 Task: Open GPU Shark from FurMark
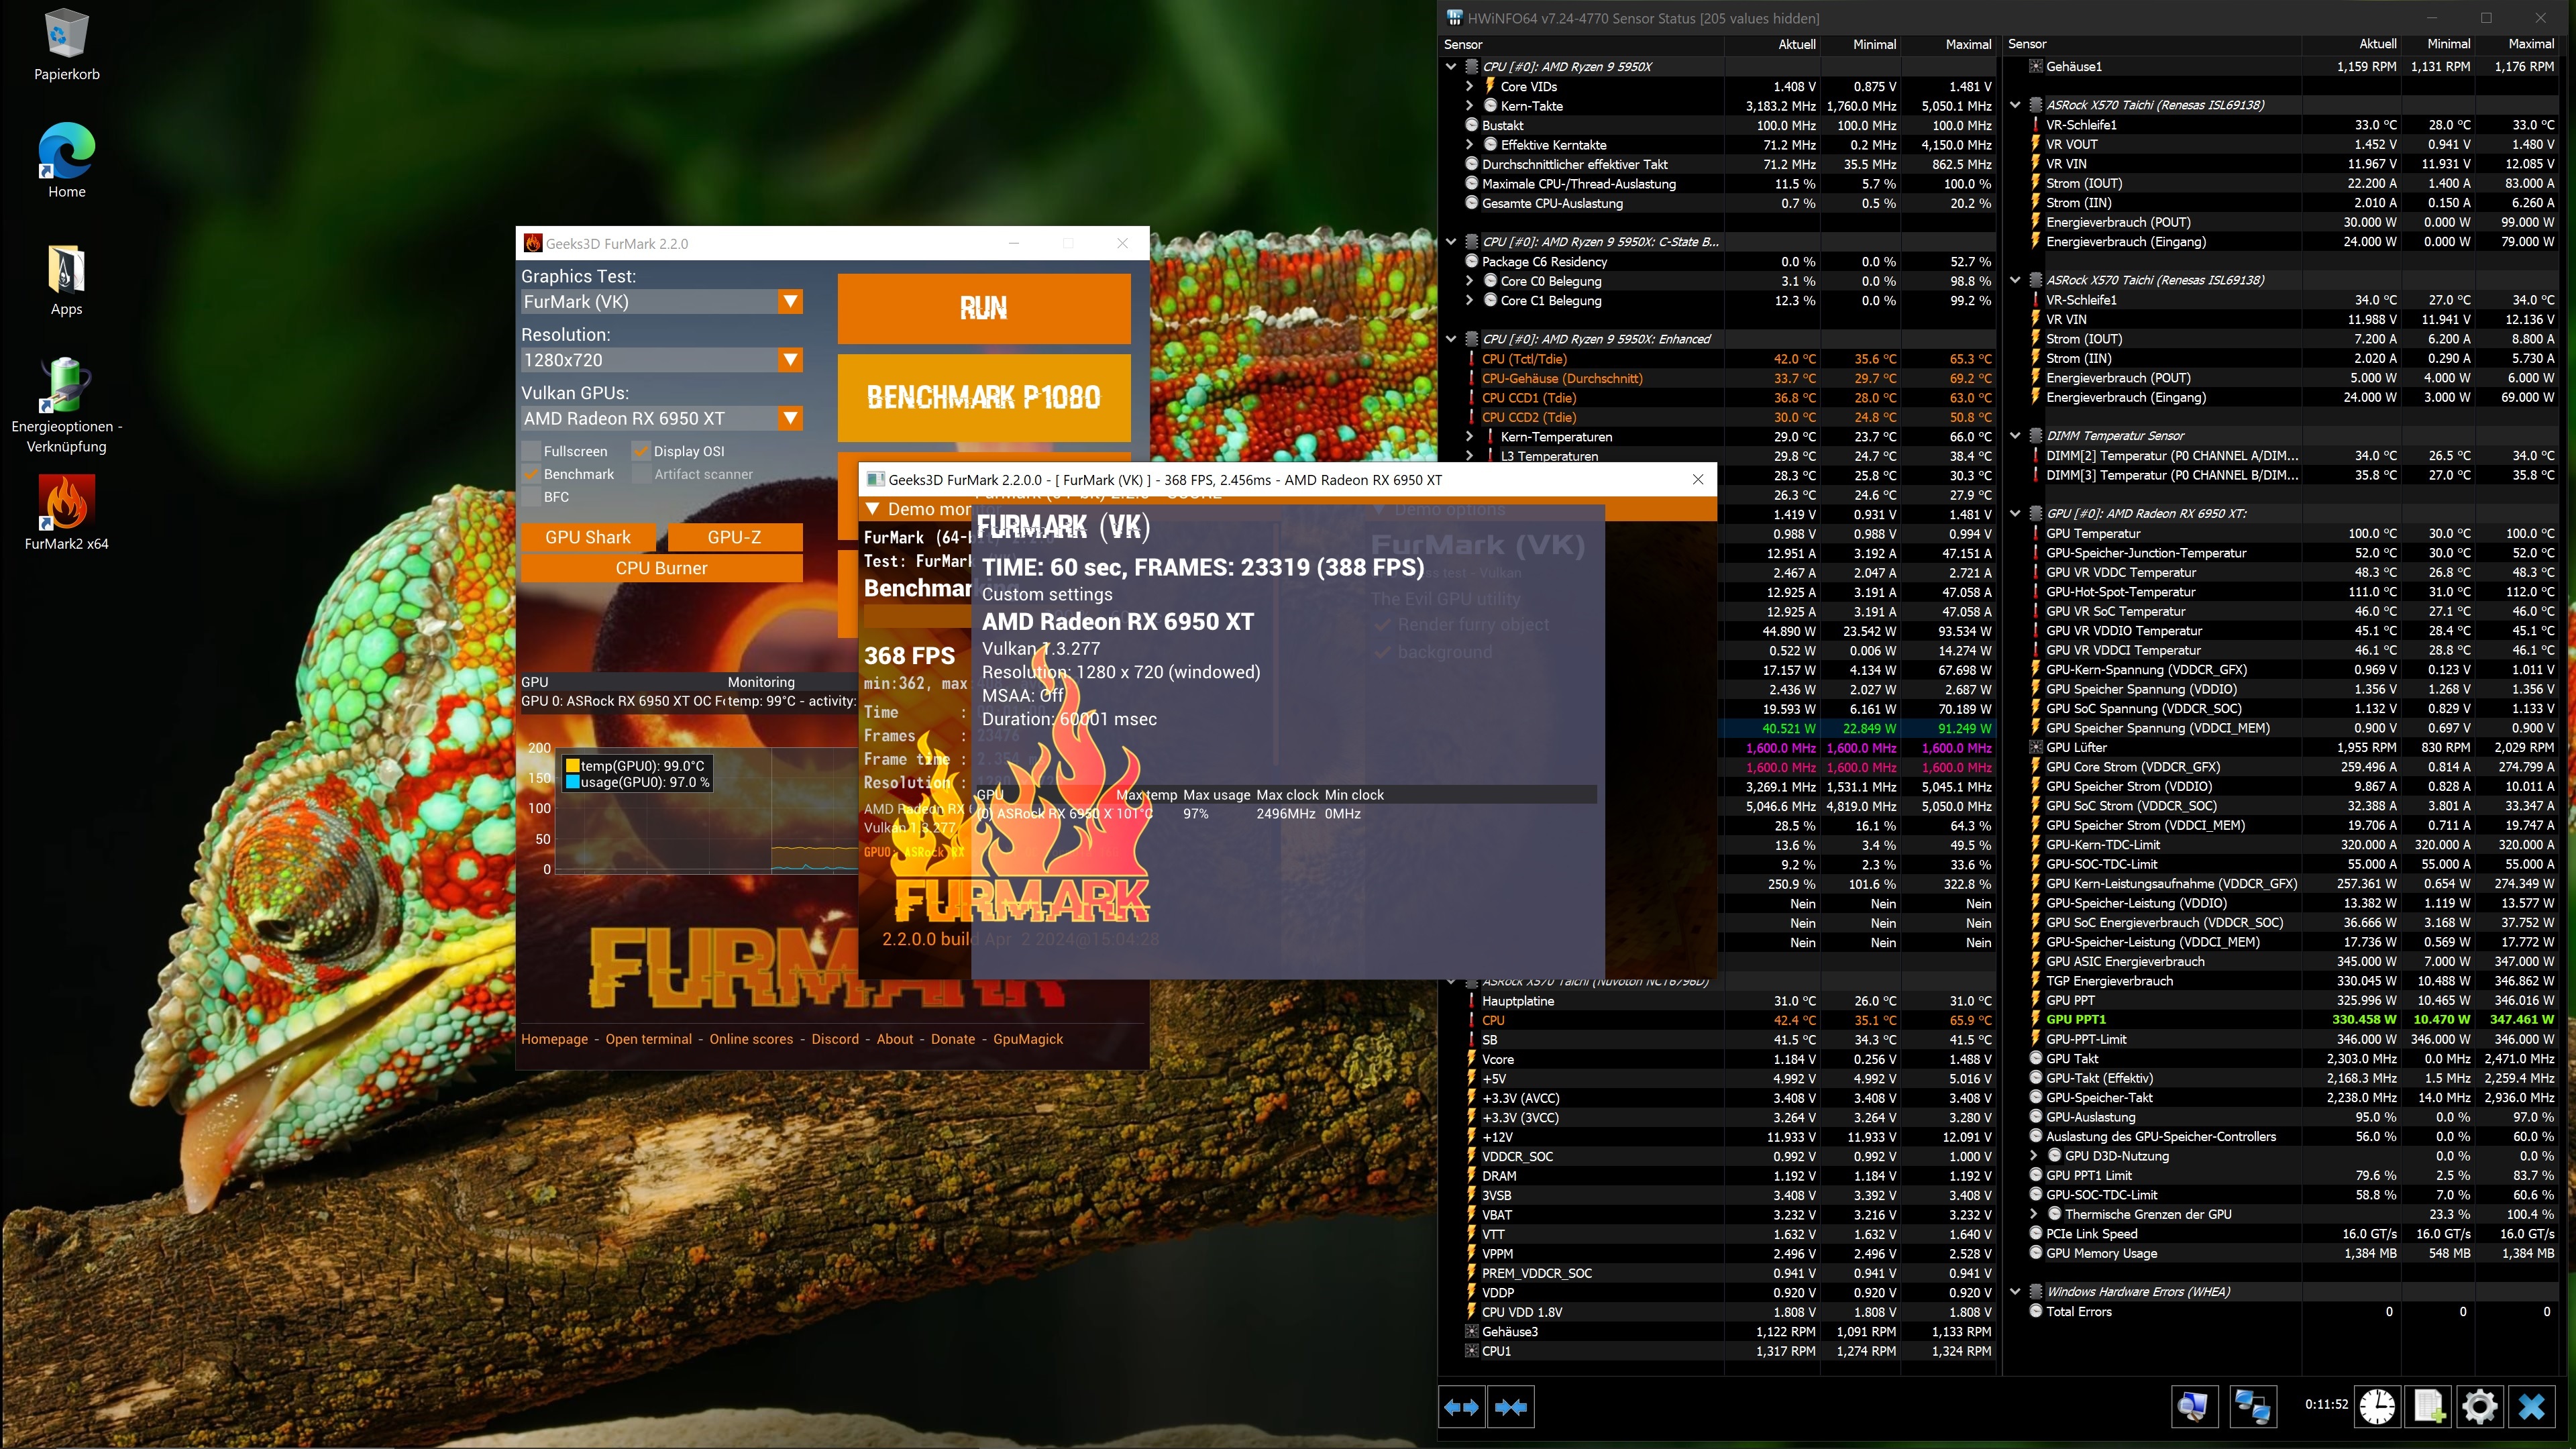588,537
